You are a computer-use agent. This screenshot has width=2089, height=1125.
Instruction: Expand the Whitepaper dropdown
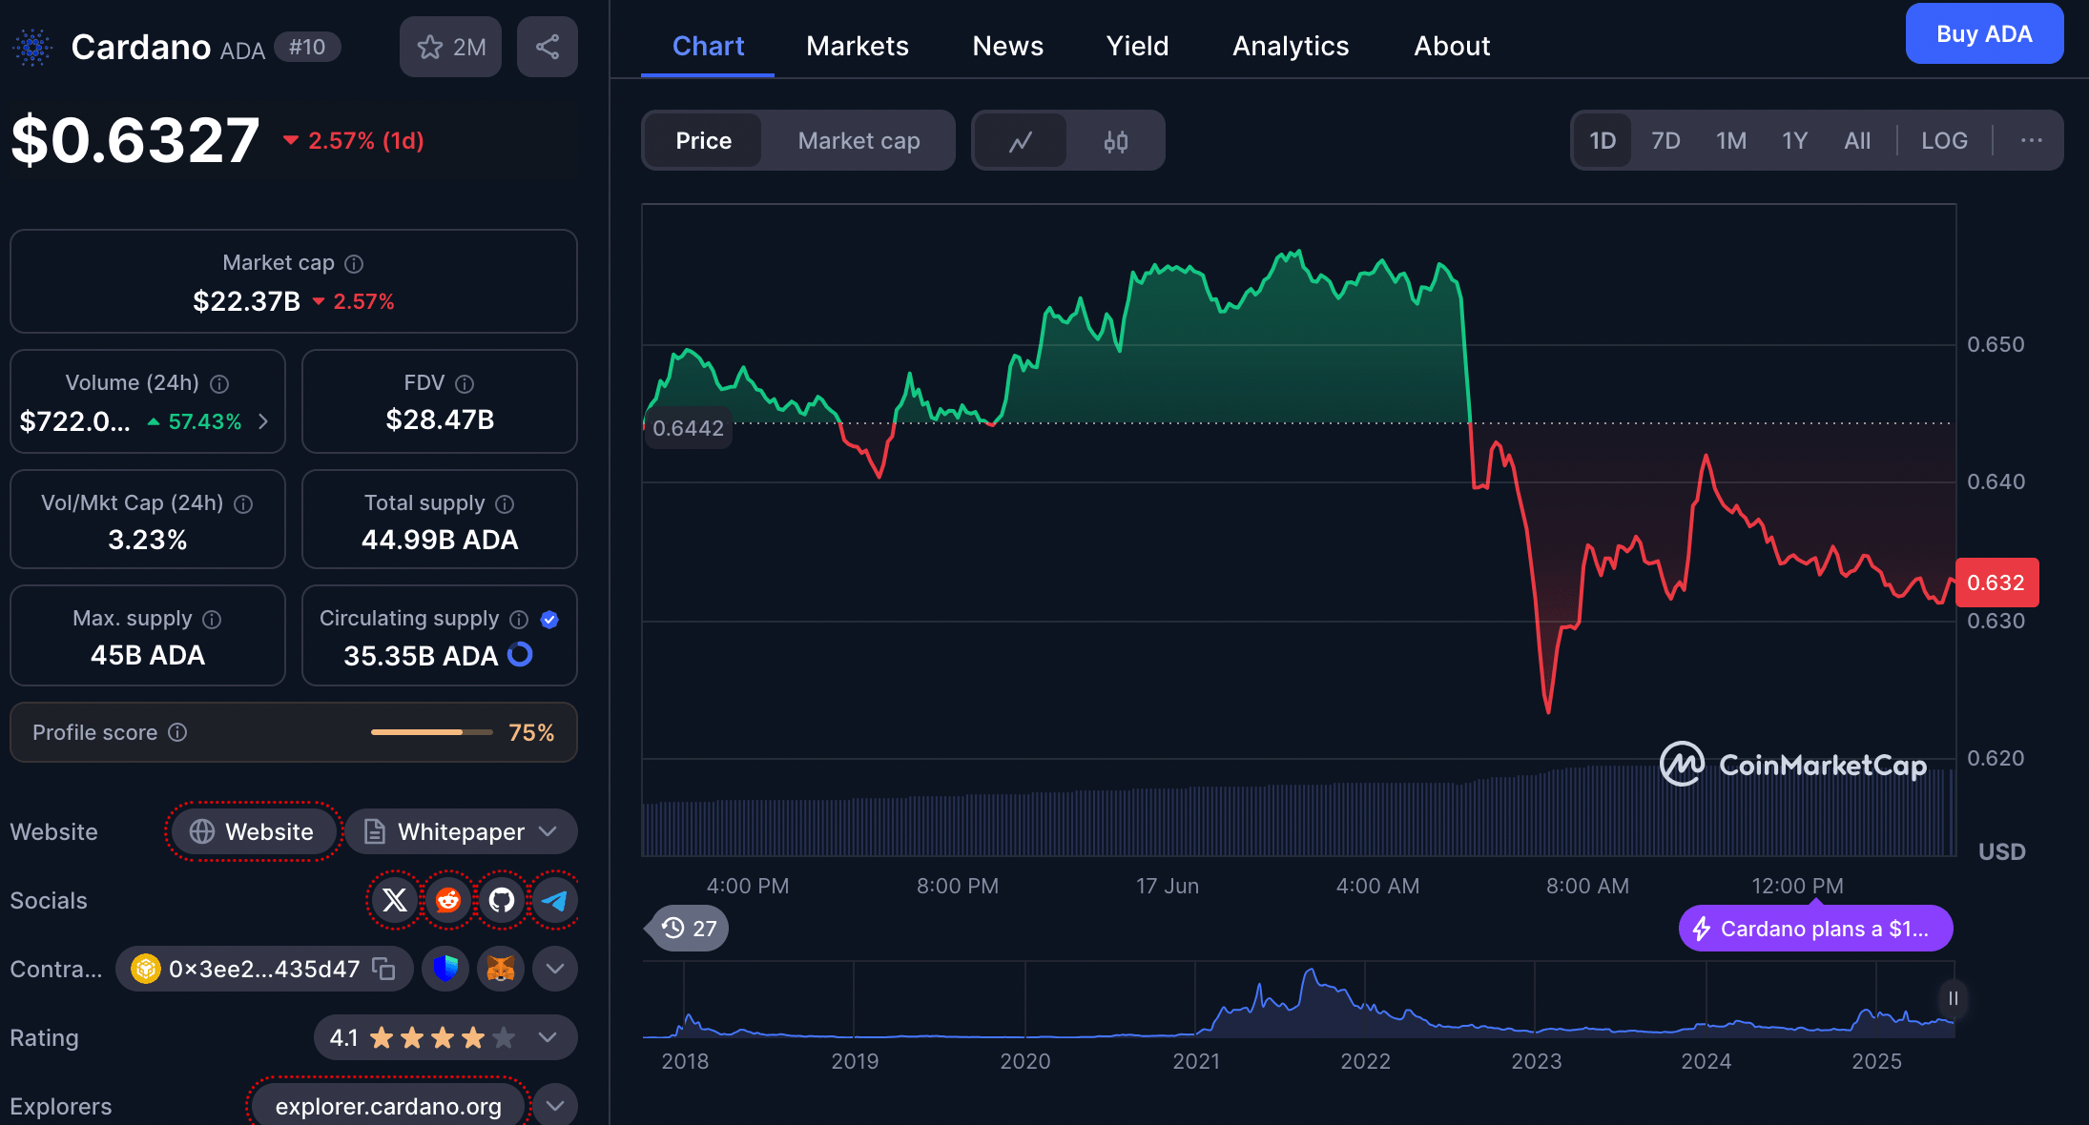click(548, 831)
